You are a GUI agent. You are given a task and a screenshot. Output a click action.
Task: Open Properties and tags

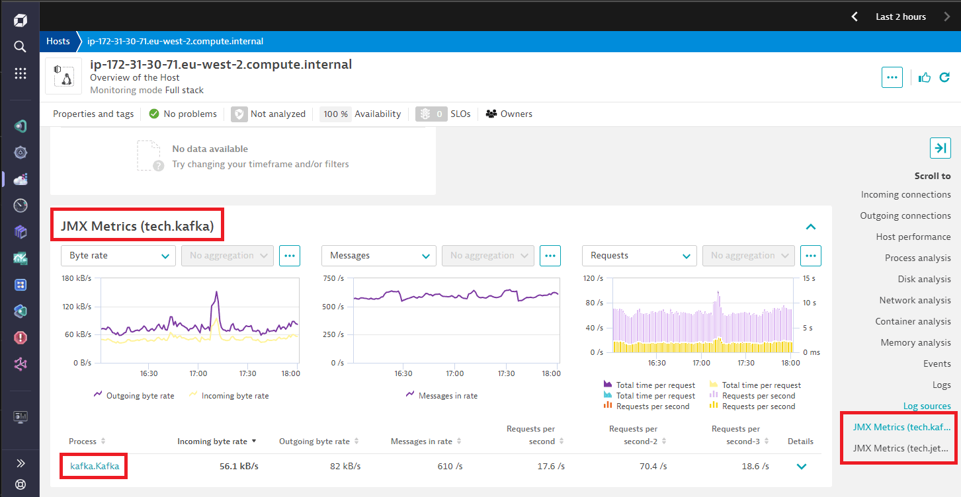(93, 114)
